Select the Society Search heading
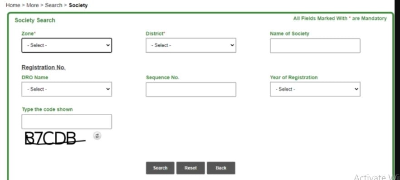 pos(35,20)
